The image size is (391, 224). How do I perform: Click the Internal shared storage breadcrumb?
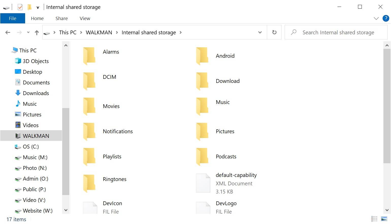coord(149,32)
